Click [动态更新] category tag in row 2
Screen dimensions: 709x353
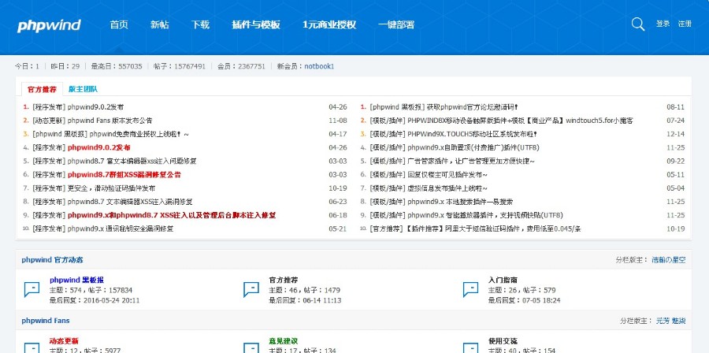click(49, 121)
